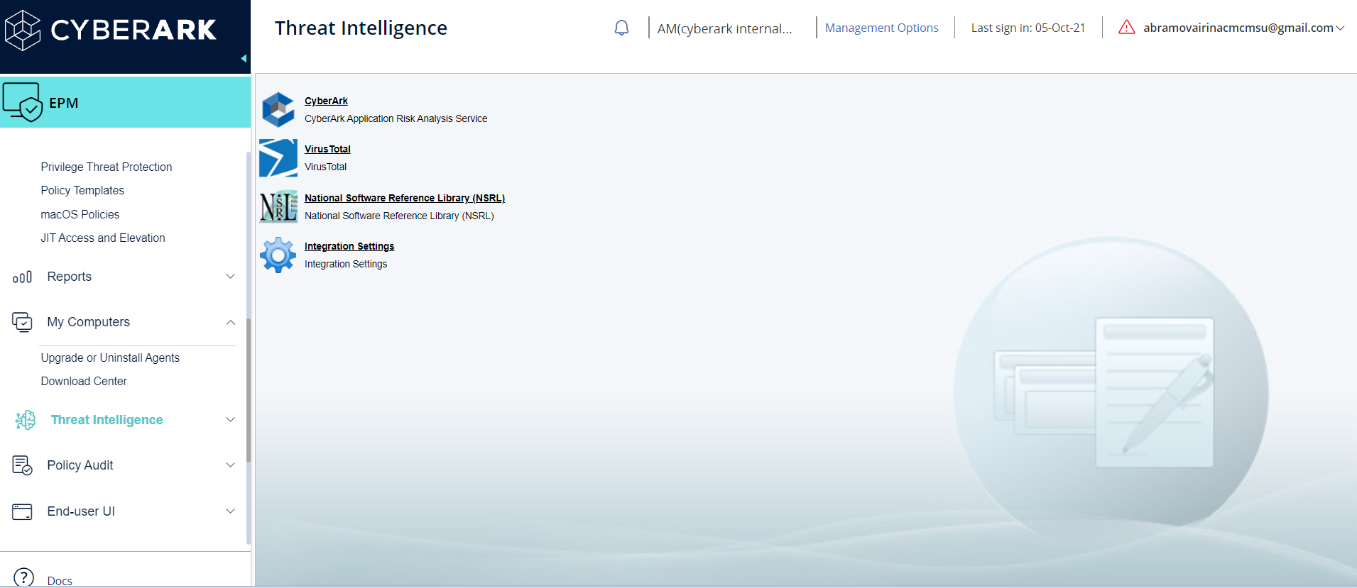The height and width of the screenshot is (588, 1357).
Task: Open Policy Templates
Action: coord(82,190)
